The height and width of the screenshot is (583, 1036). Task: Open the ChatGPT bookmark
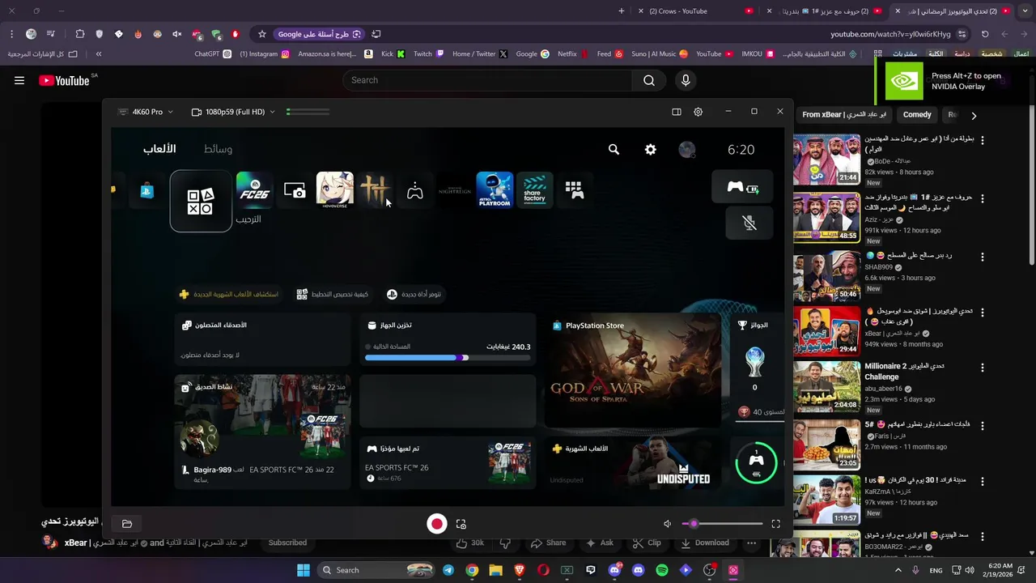tap(213, 54)
